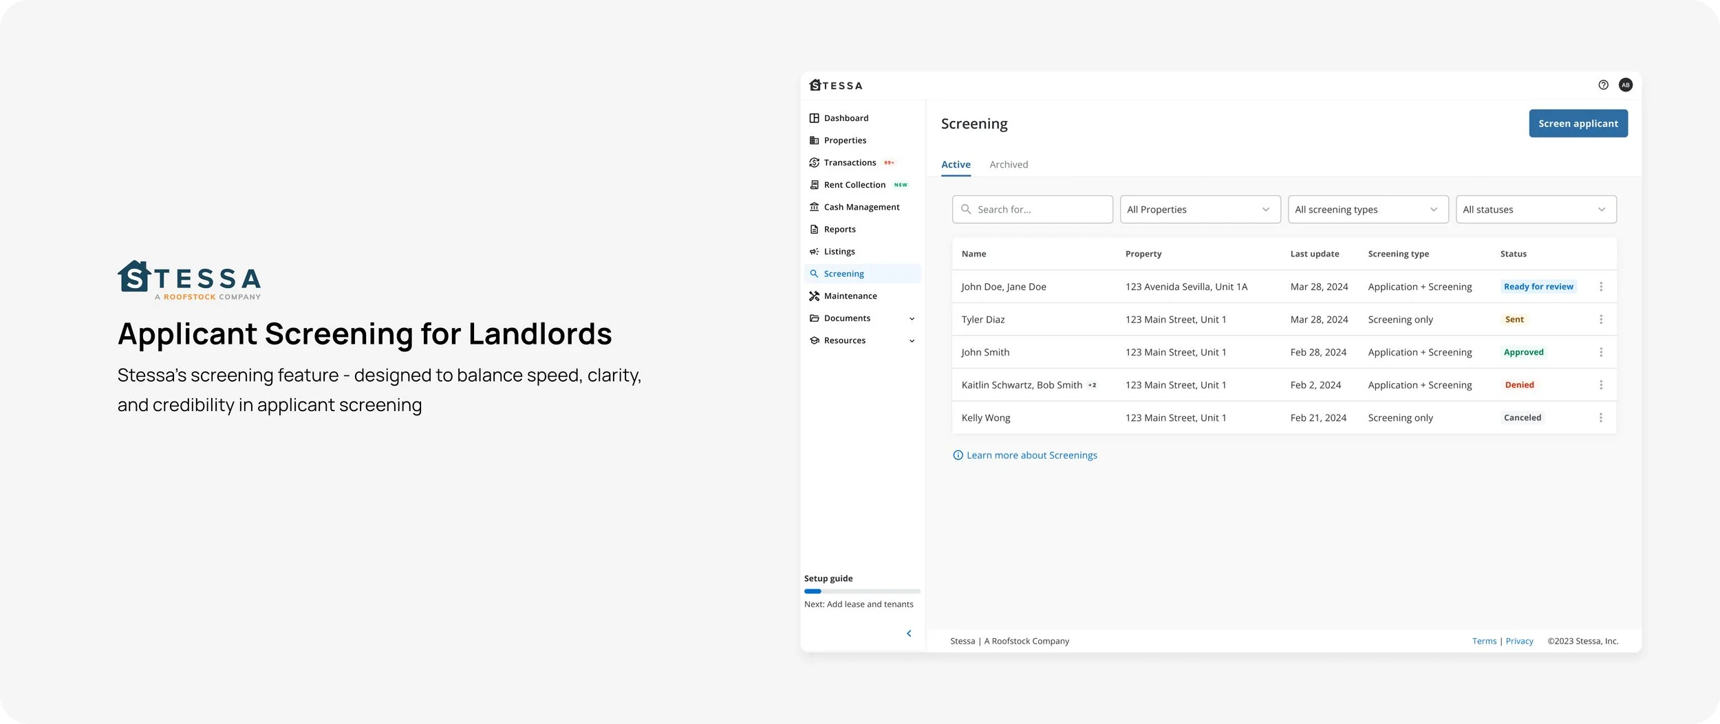Screen dimensions: 1720x724
Task: Click the Listings megaphone icon
Action: [814, 252]
